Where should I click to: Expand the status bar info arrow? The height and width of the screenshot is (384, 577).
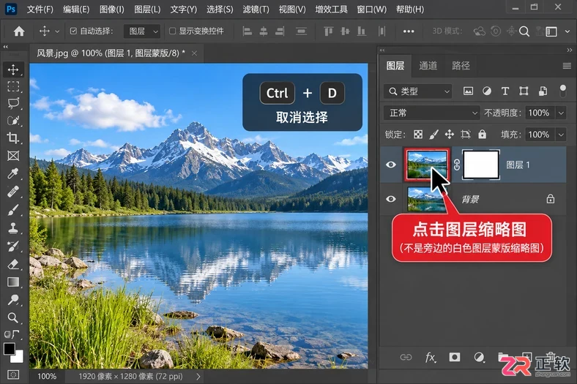pyautogui.click(x=198, y=376)
